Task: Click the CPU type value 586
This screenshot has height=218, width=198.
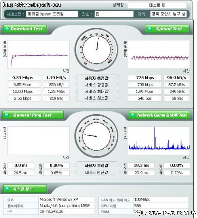Action: click(x=137, y=206)
